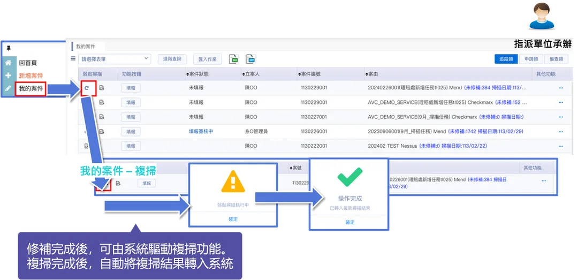
Task: Click rescan icon in the 20240226001 Mend row
Action: point(87,88)
